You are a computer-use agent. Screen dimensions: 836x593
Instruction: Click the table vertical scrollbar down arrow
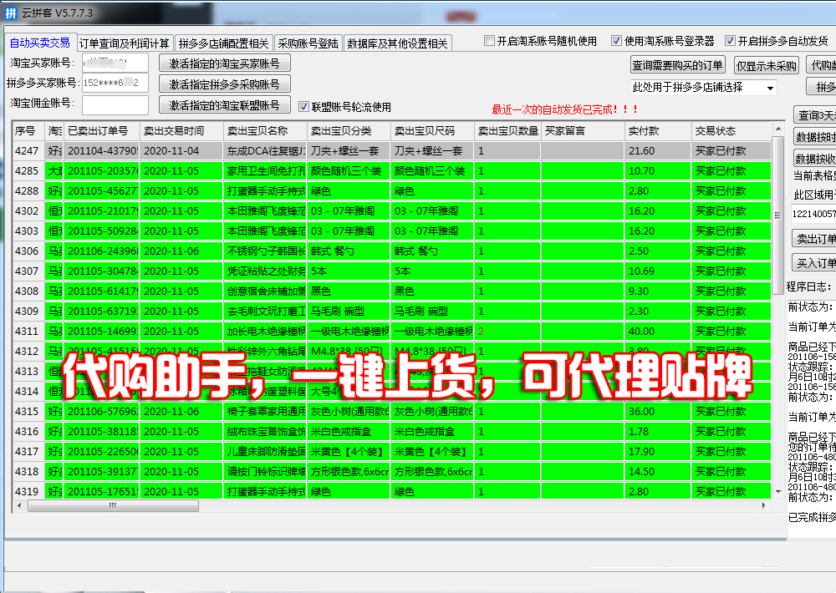click(x=777, y=491)
